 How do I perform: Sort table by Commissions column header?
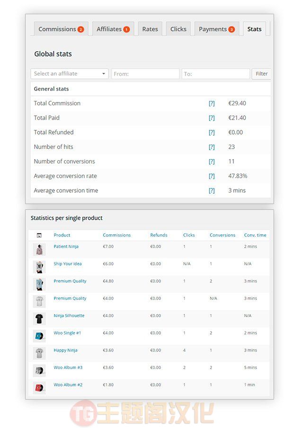coord(116,235)
